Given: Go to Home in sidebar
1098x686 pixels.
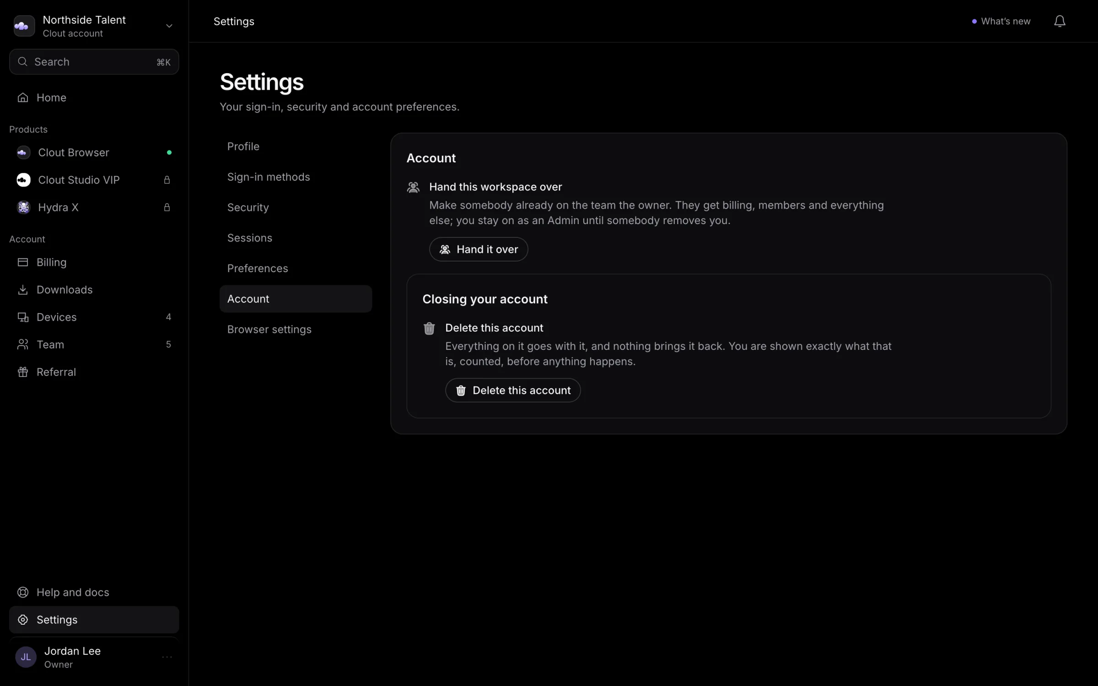Looking at the screenshot, I should pyautogui.click(x=94, y=97).
